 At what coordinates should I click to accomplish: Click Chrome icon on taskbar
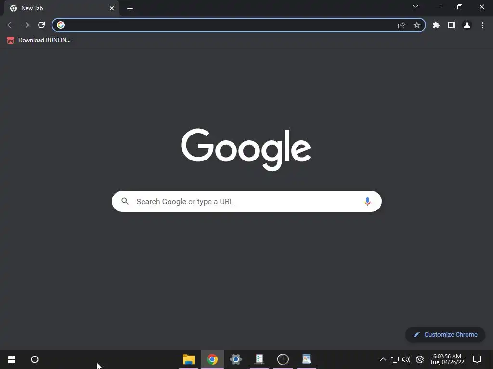(x=212, y=359)
